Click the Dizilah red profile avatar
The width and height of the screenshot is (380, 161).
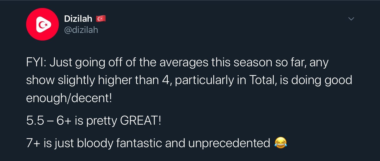(42, 24)
